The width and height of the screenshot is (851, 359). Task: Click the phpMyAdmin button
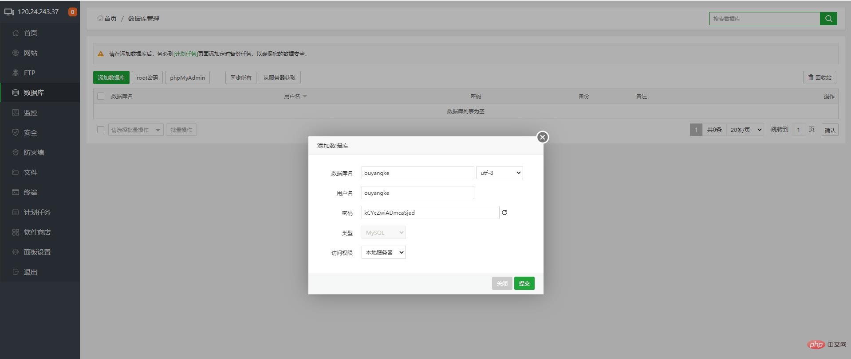[x=187, y=77]
